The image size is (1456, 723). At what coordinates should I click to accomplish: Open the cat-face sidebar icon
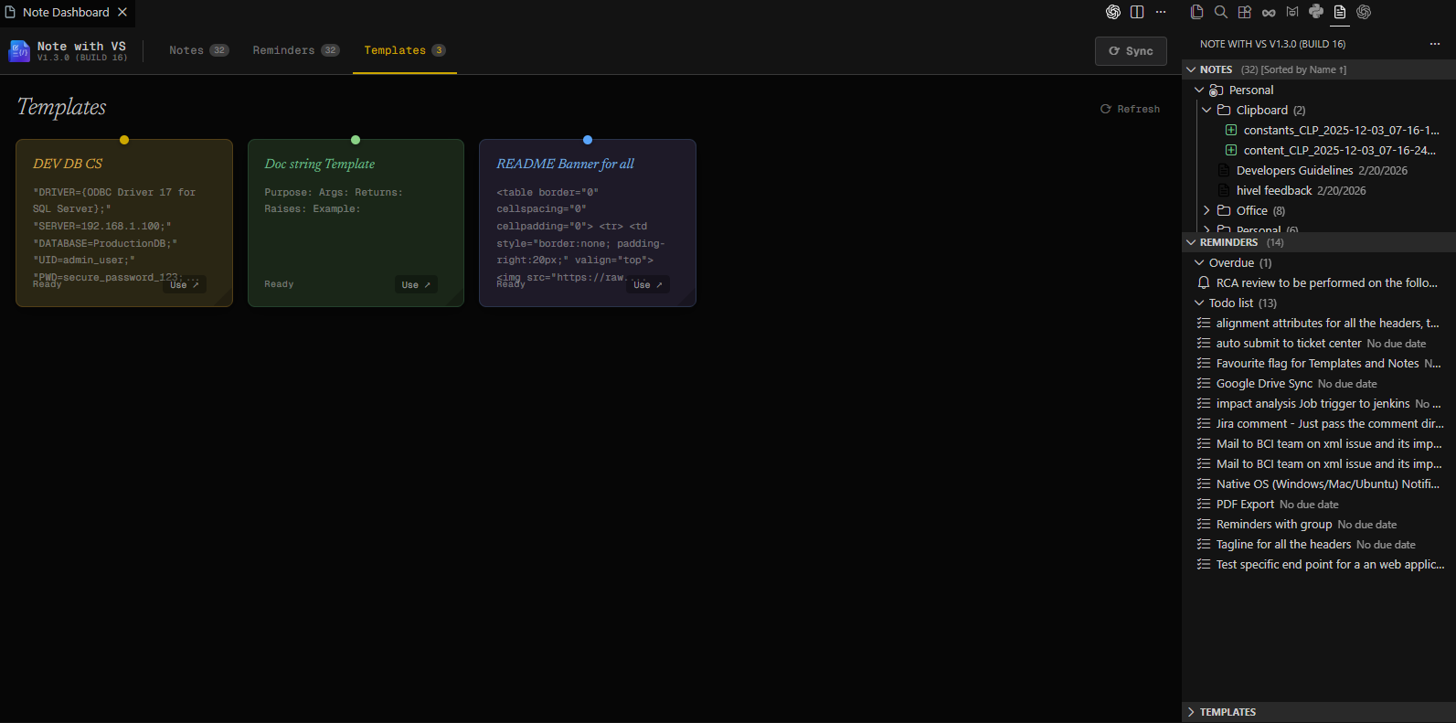(1292, 12)
